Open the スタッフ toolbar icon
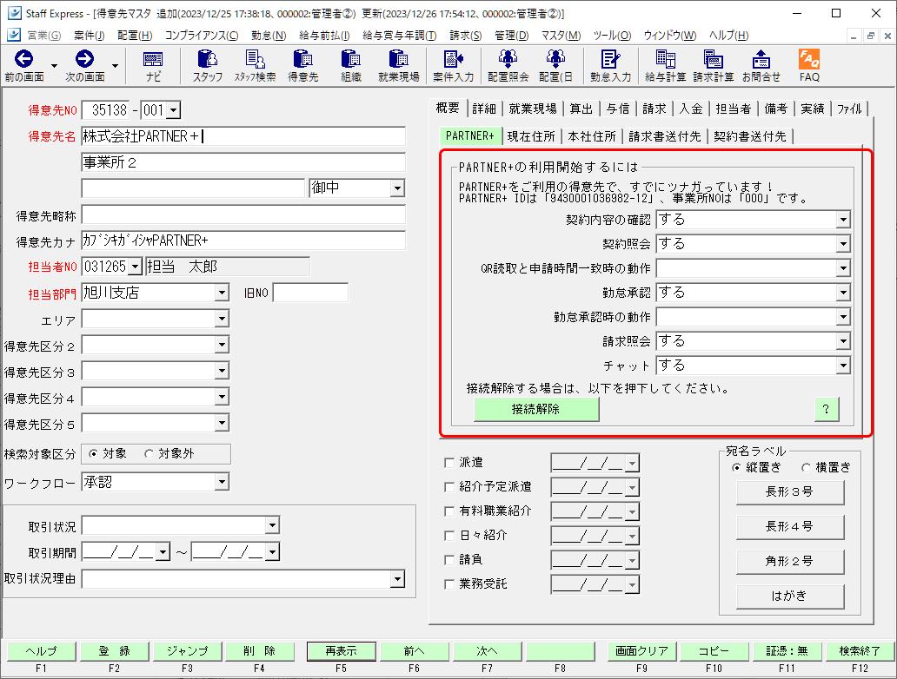The image size is (897, 679). tap(208, 59)
